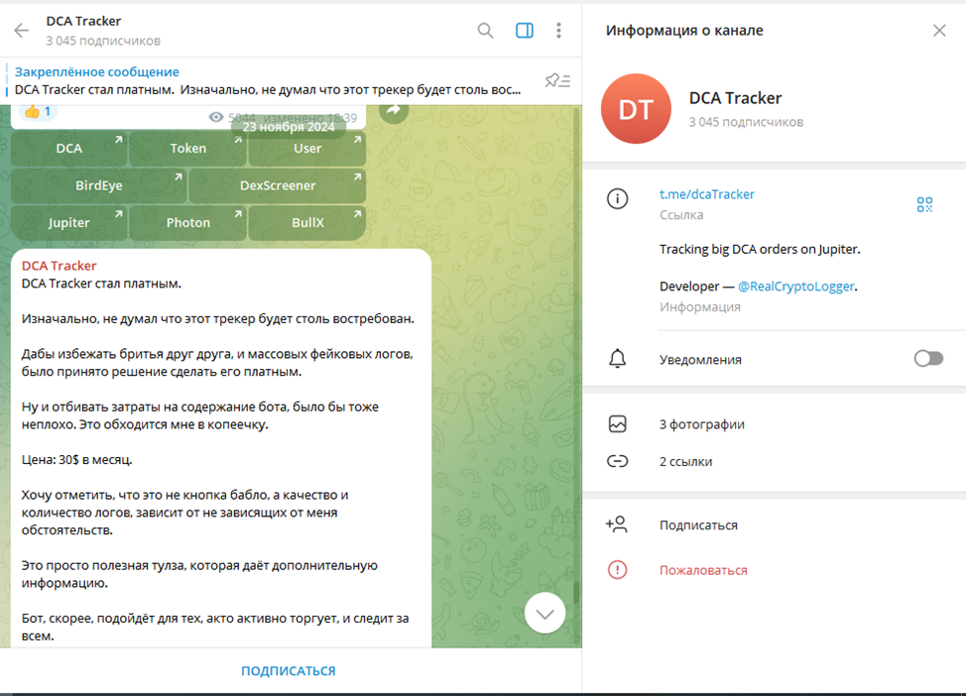Jump to latest with the down-chevron button
Viewport: 966px width, 696px height.
coord(544,614)
